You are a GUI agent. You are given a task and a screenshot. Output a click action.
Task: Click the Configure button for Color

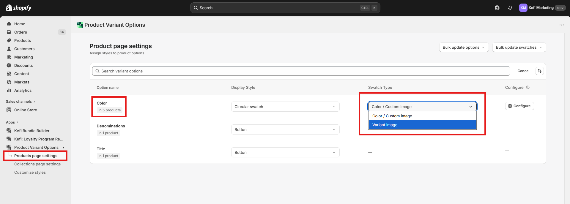(519, 106)
